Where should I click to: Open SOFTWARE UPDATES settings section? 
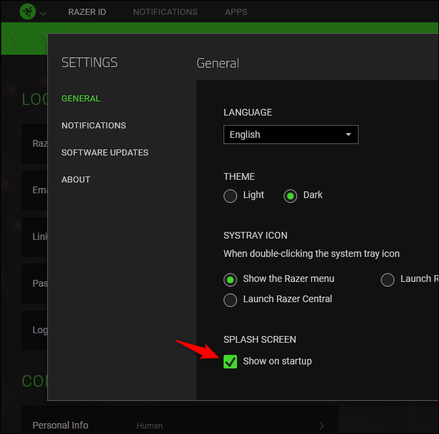pyautogui.click(x=105, y=153)
